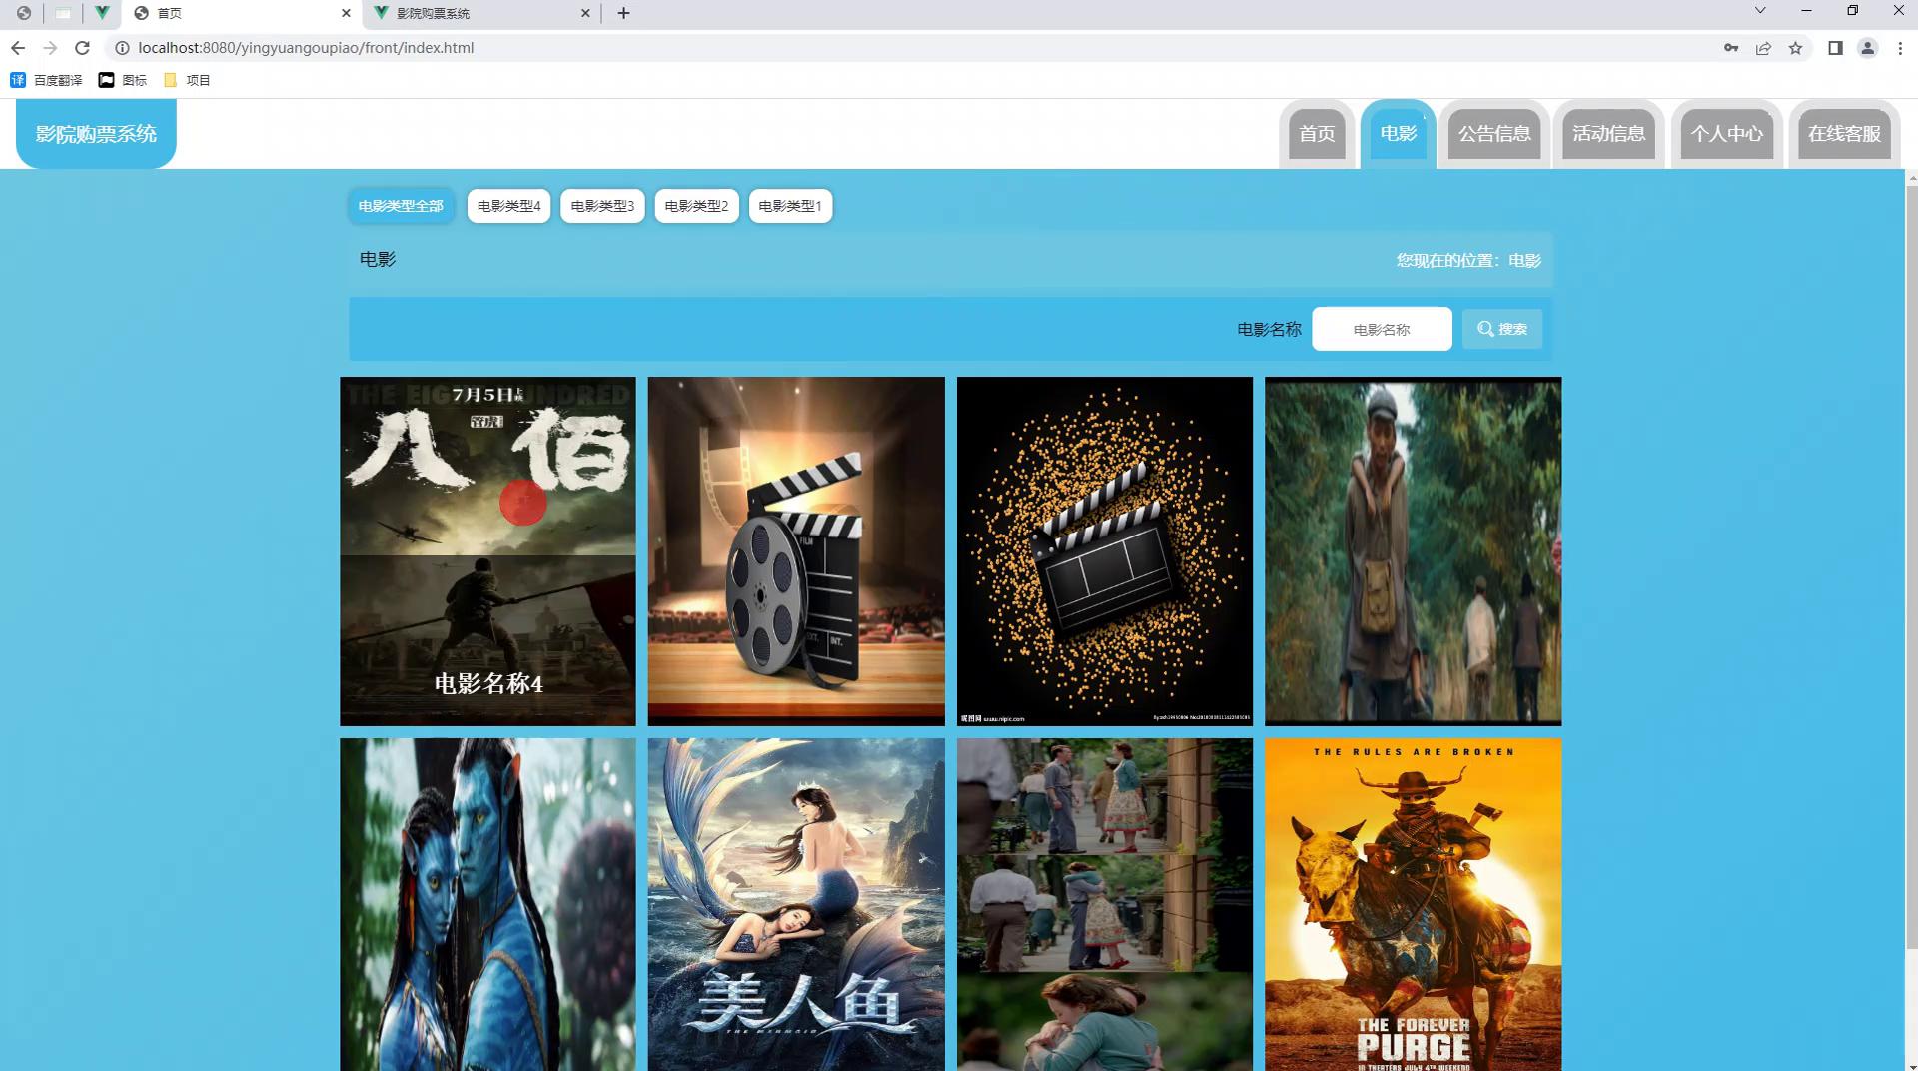Open tab search dropdown arrow
1918x1071 pixels.
click(1760, 11)
